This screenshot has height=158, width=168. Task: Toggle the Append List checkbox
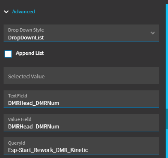pyautogui.click(x=8, y=54)
